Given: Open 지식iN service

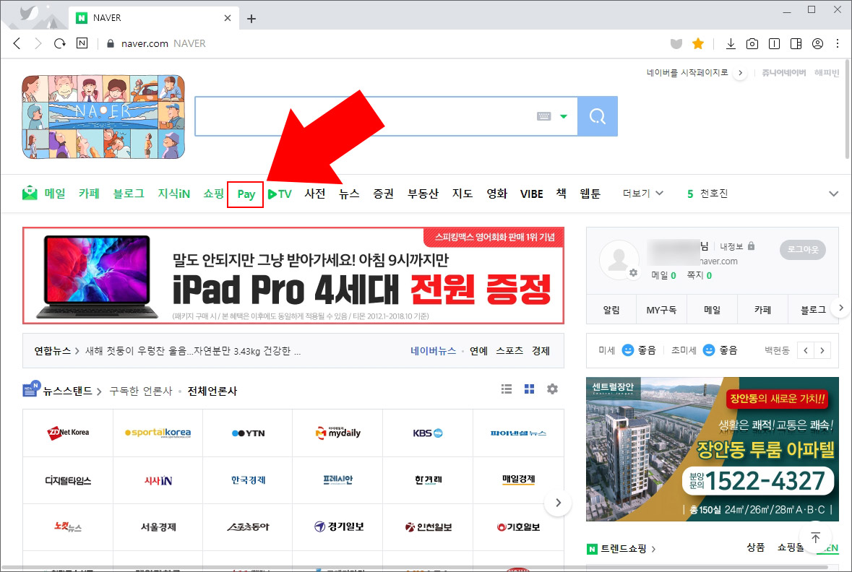Looking at the screenshot, I should (x=174, y=194).
